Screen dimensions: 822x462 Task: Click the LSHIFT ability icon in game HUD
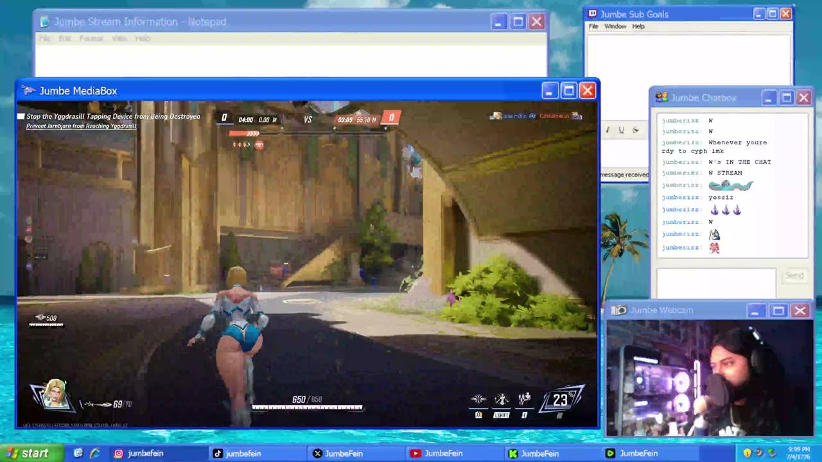point(501,400)
